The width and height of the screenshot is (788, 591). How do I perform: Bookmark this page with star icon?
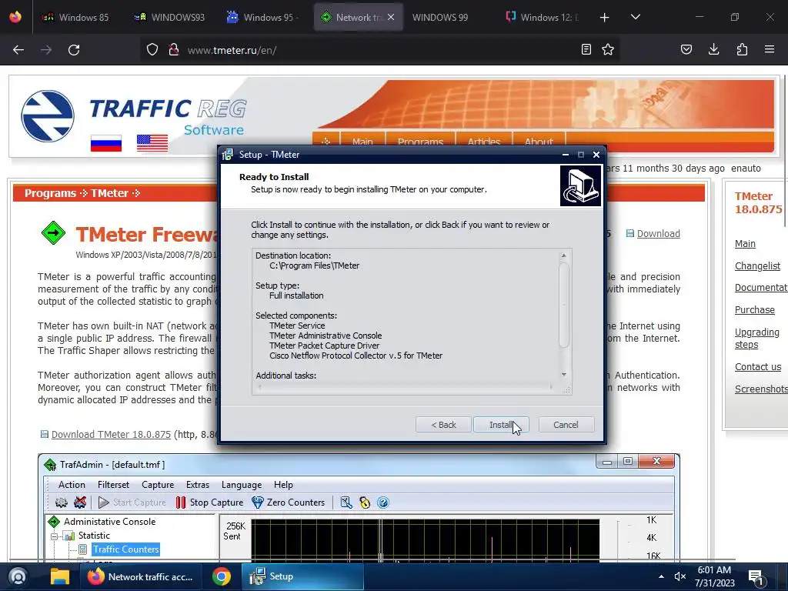pyautogui.click(x=608, y=49)
